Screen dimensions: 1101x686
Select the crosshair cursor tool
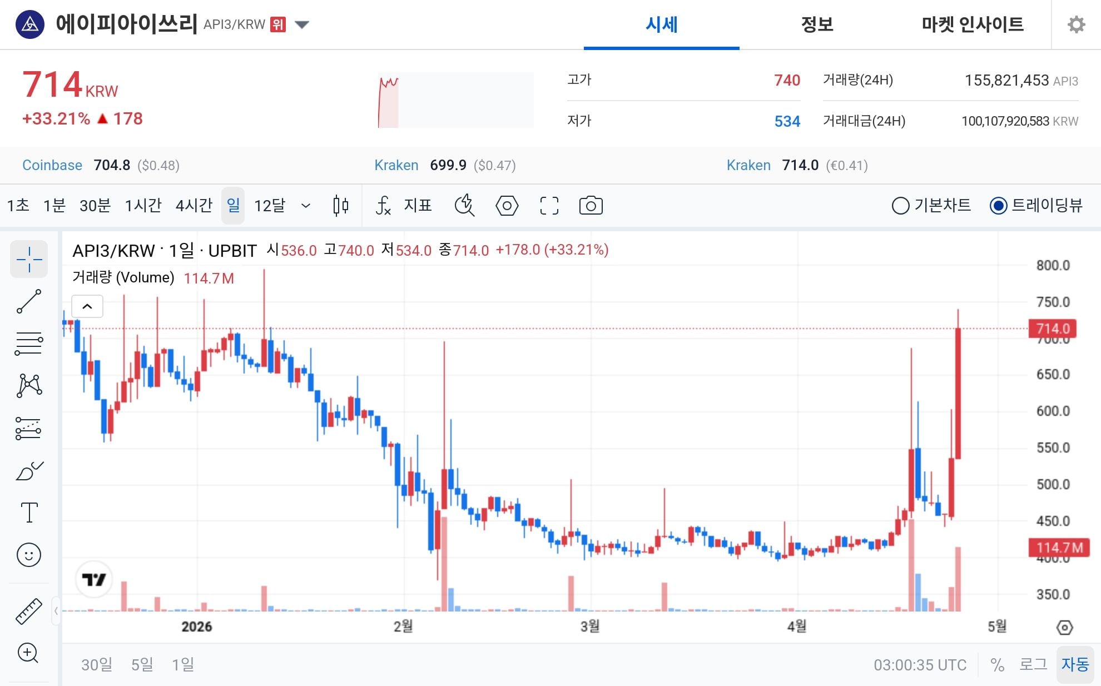pos(29,259)
